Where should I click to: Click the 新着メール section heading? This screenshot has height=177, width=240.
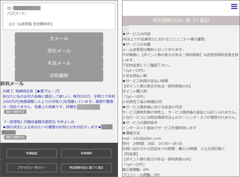tap(12, 84)
